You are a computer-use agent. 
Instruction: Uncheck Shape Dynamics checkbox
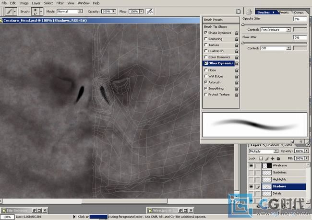206,33
